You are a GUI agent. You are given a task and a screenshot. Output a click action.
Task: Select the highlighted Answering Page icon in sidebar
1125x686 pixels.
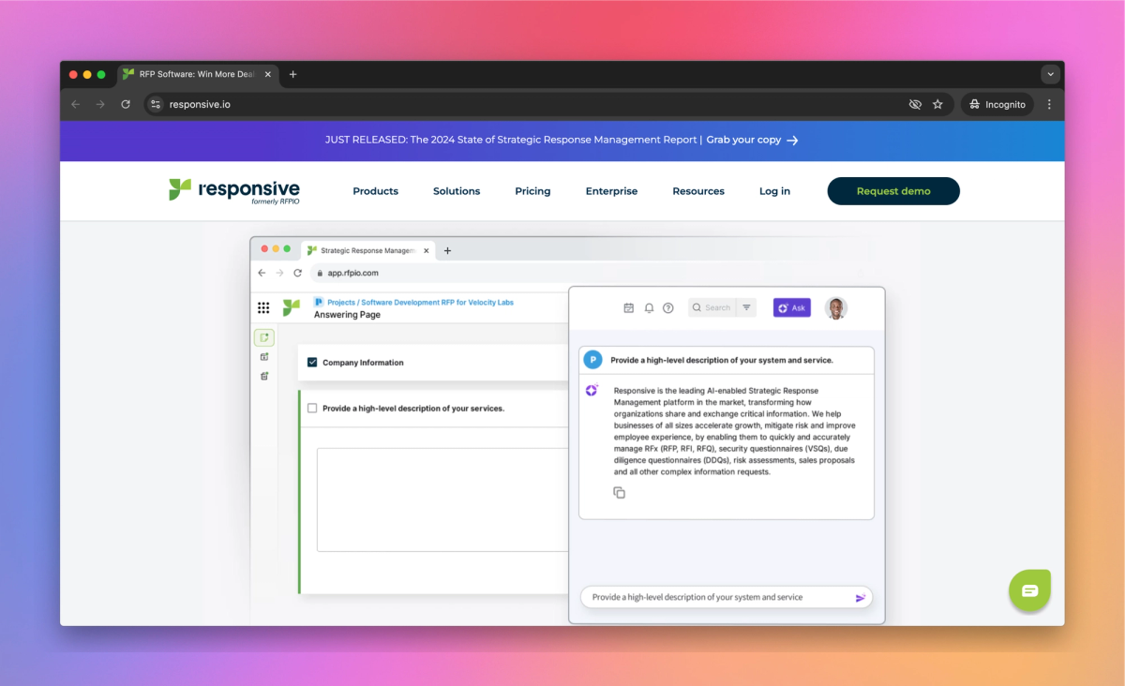(x=263, y=336)
